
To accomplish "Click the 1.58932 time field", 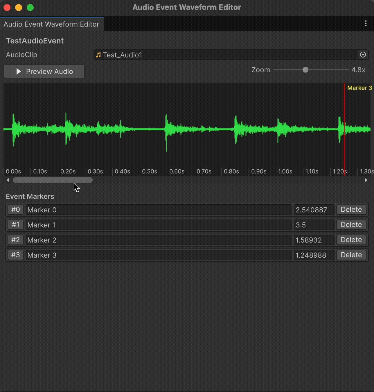I will click(314, 240).
